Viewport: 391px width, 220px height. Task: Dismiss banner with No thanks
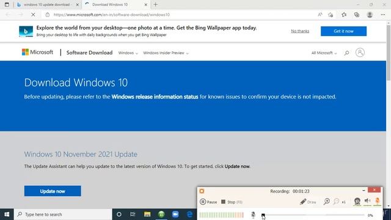[300, 31]
